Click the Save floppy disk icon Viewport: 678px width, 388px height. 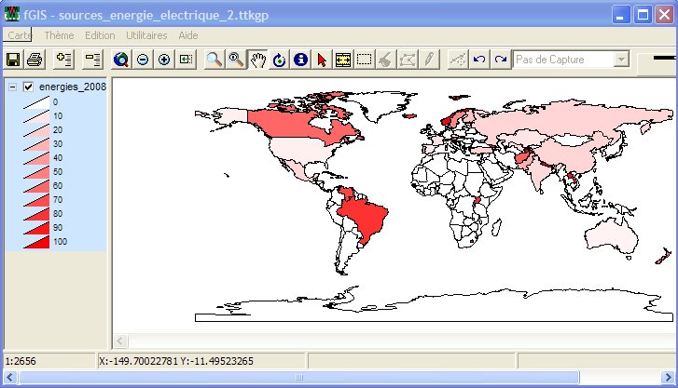[x=14, y=60]
